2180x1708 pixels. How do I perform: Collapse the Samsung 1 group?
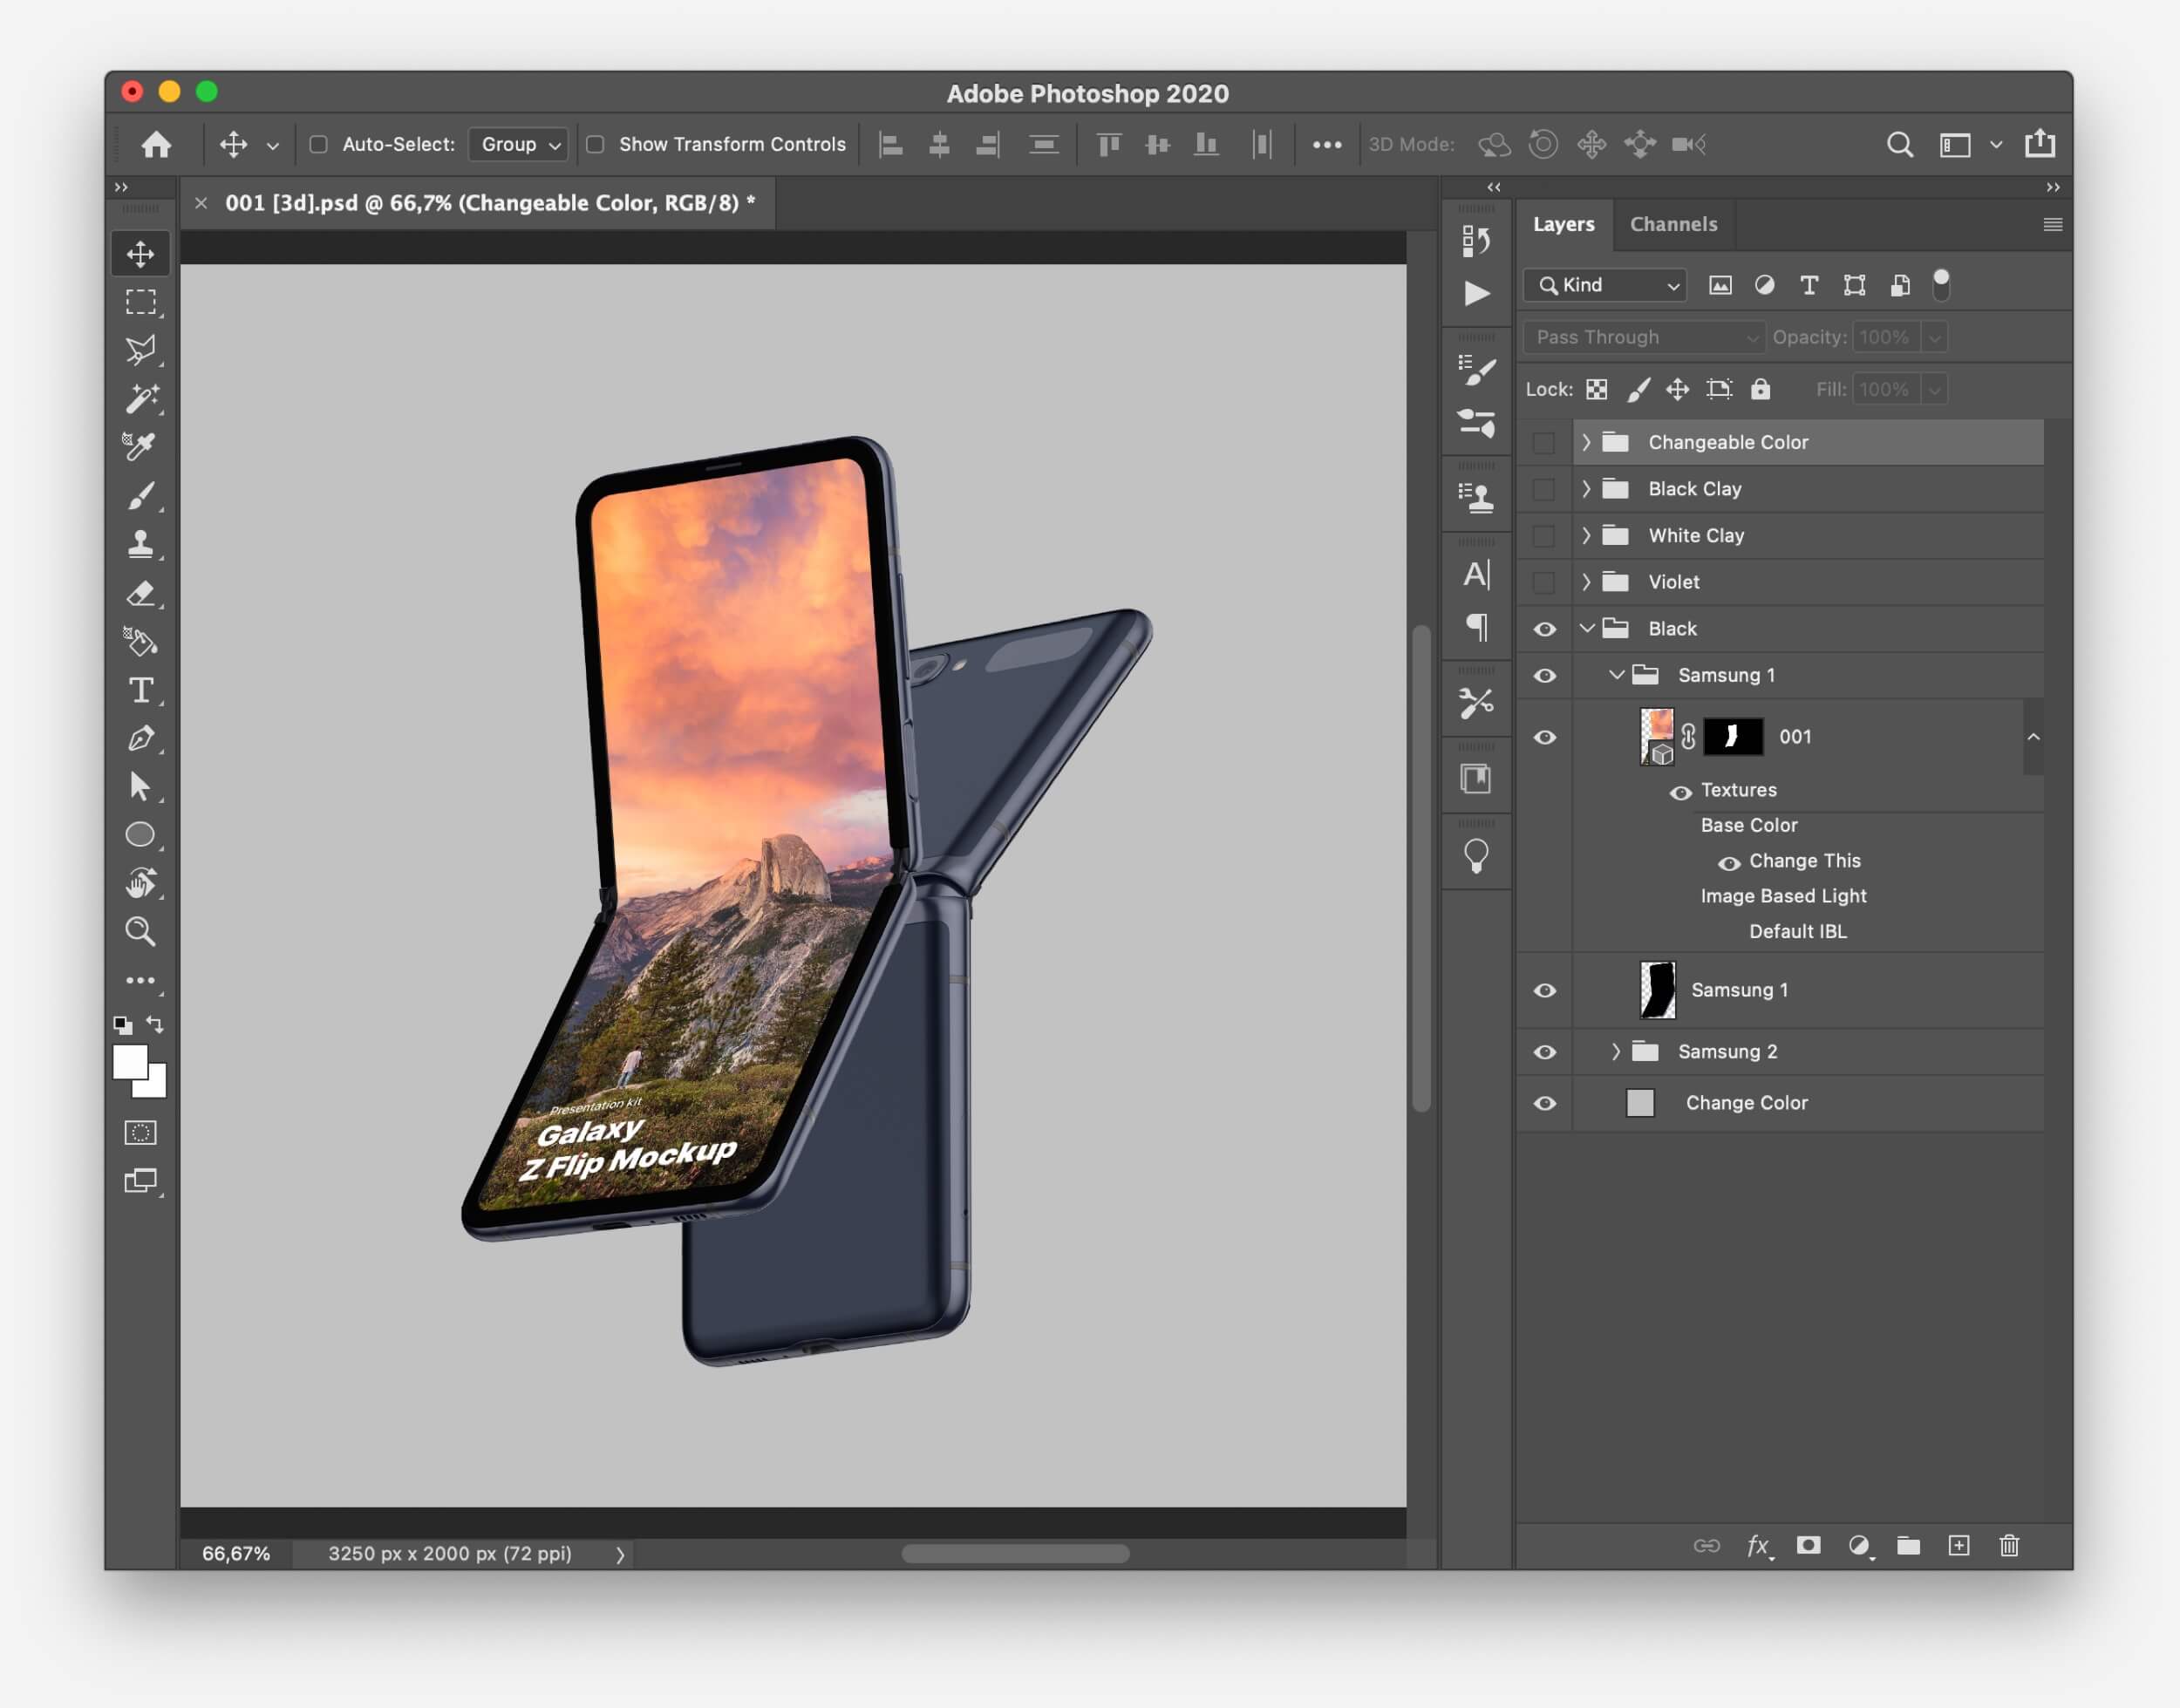coord(1616,675)
